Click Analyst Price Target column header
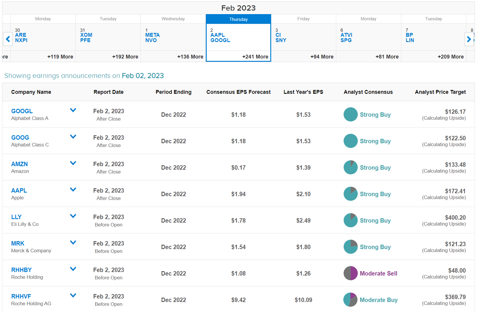The image size is (477, 312). (440, 92)
